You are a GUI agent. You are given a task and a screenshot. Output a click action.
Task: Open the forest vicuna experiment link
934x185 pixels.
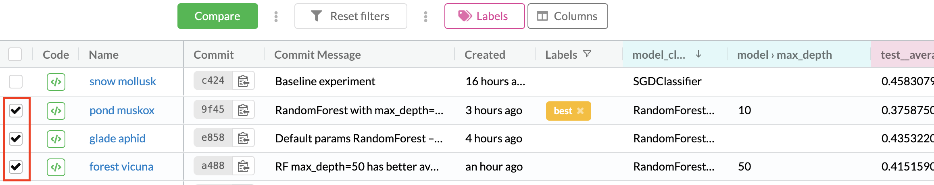(121, 166)
